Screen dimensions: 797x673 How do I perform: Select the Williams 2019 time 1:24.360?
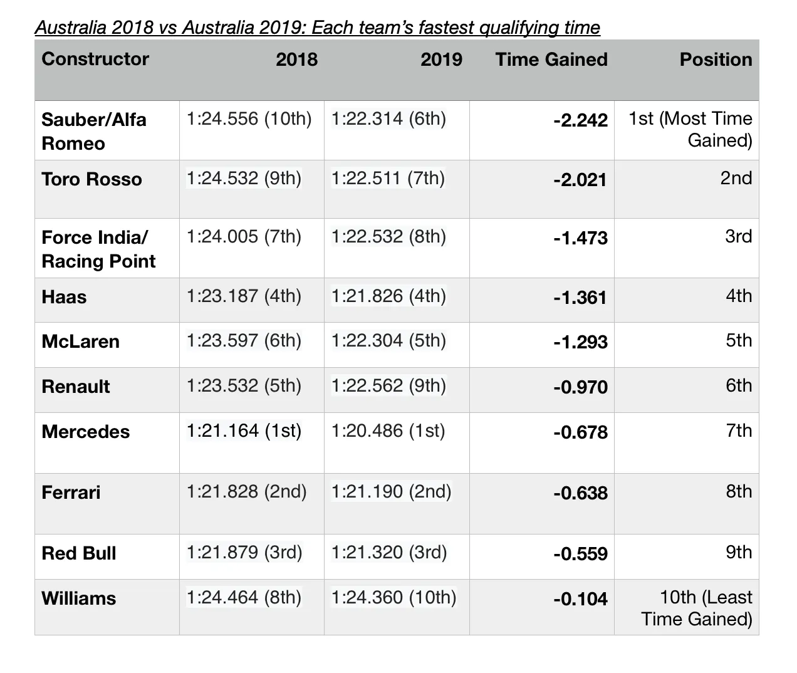pyautogui.click(x=393, y=597)
